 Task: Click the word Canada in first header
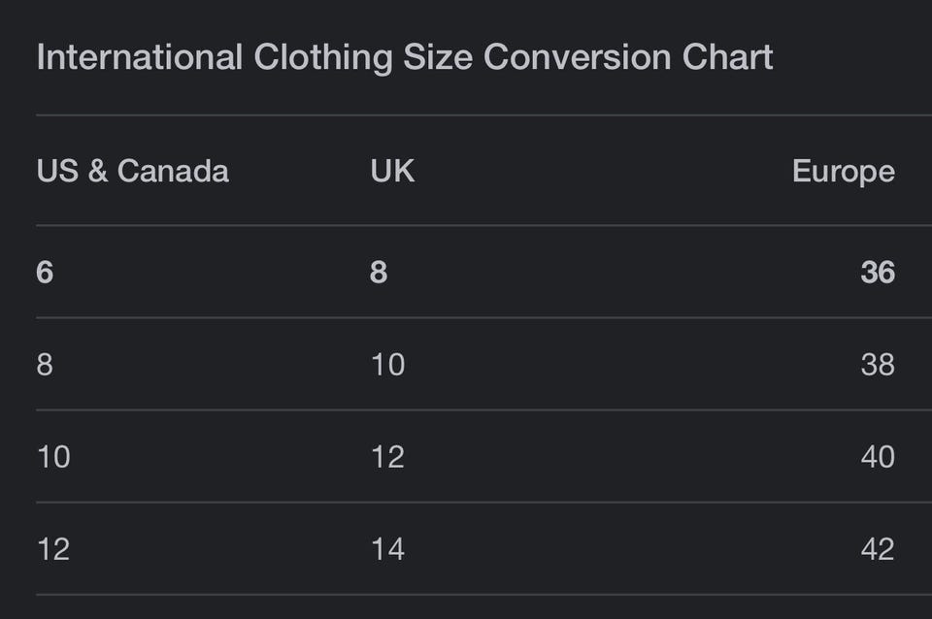[x=173, y=172]
